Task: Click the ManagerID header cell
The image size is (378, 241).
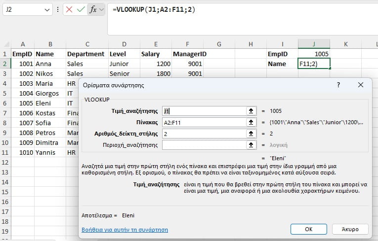Action: tap(187, 54)
